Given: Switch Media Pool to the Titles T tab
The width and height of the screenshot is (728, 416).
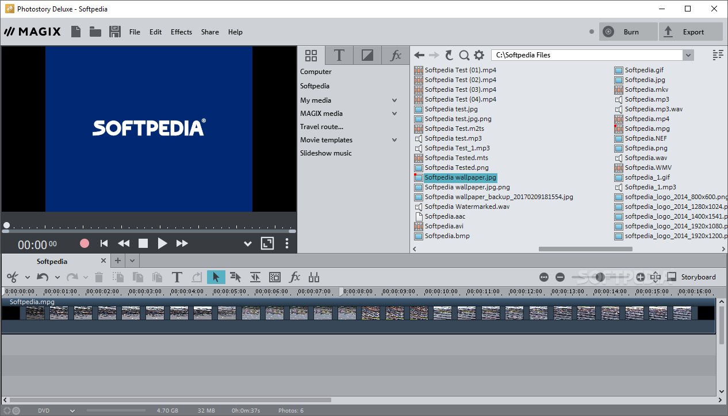Looking at the screenshot, I should [339, 55].
